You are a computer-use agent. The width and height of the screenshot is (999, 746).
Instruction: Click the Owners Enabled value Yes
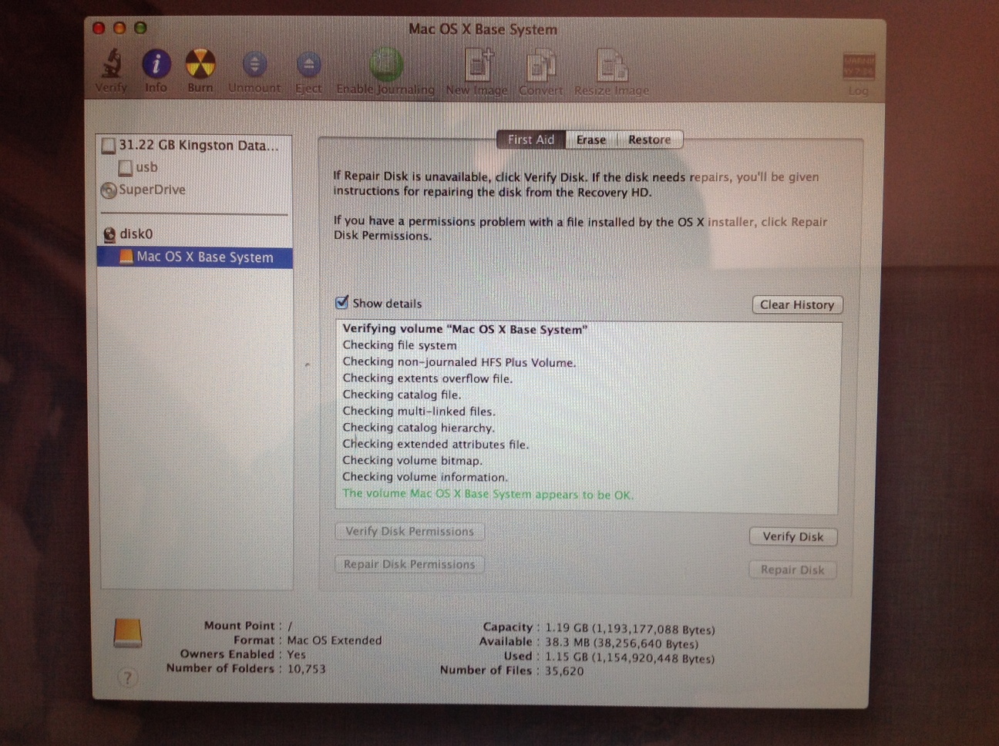point(297,654)
